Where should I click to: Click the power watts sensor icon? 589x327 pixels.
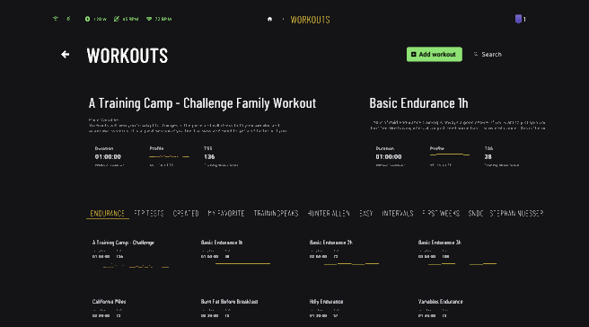pos(87,19)
